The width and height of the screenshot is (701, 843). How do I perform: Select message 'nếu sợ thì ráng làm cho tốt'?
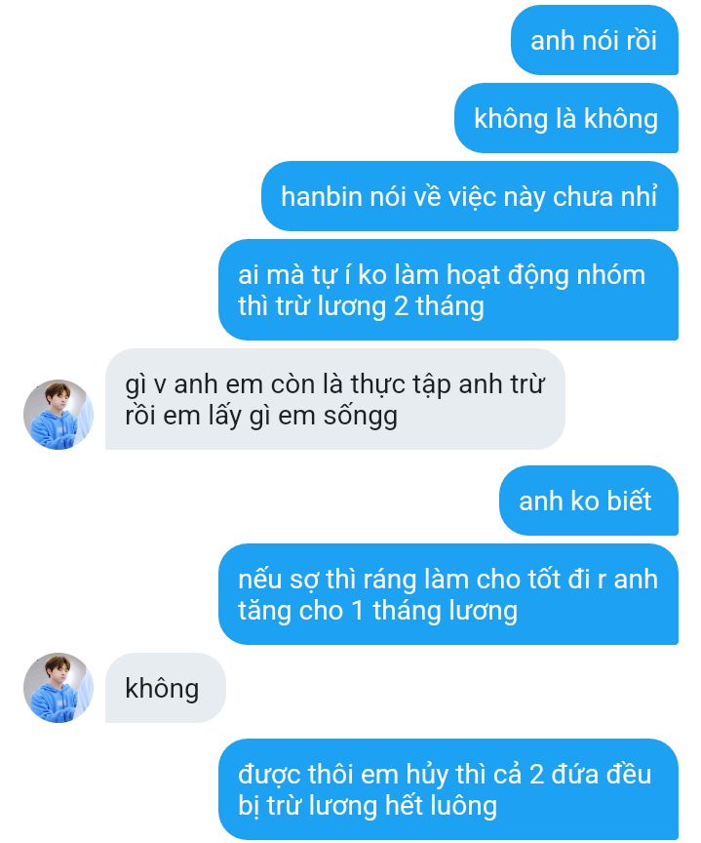[x=448, y=594]
